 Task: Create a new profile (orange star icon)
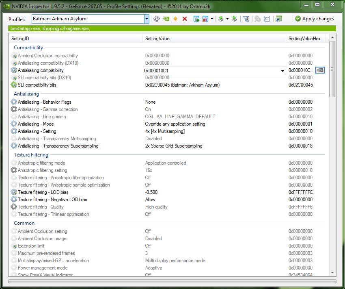[x=175, y=19]
